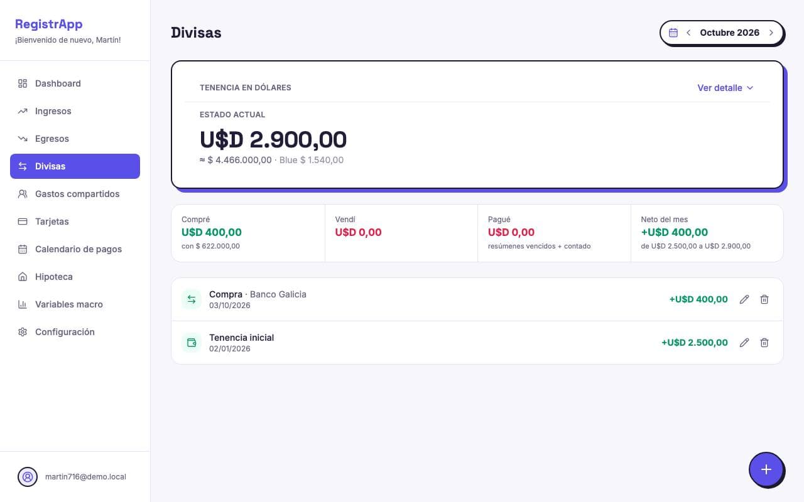804x502 pixels.
Task: Click the Tarjetas credit card icon
Action: pos(23,222)
